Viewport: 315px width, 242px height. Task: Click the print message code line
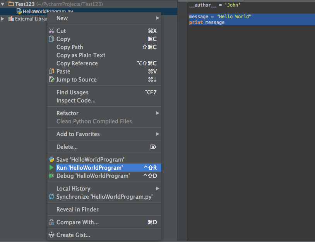pos(207,22)
